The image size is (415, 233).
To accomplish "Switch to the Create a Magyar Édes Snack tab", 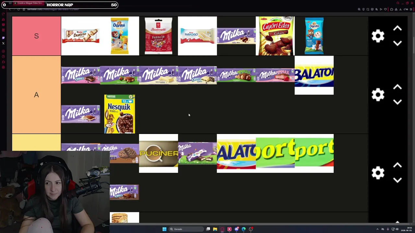I will pyautogui.click(x=29, y=3).
